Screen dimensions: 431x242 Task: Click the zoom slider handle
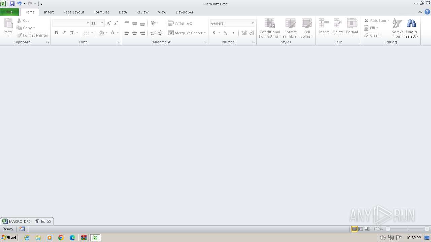click(x=407, y=229)
